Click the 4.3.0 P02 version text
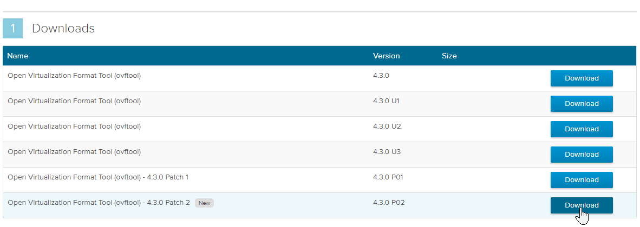This screenshot has width=640, height=227. click(389, 203)
